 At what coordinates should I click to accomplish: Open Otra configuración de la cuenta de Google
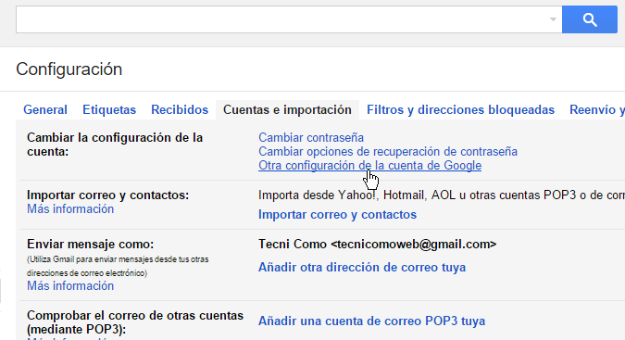[x=369, y=166]
